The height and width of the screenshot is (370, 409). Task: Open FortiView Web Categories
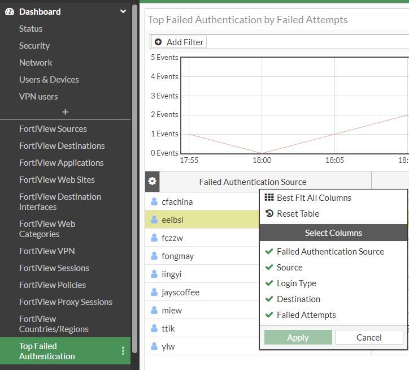[47, 229]
